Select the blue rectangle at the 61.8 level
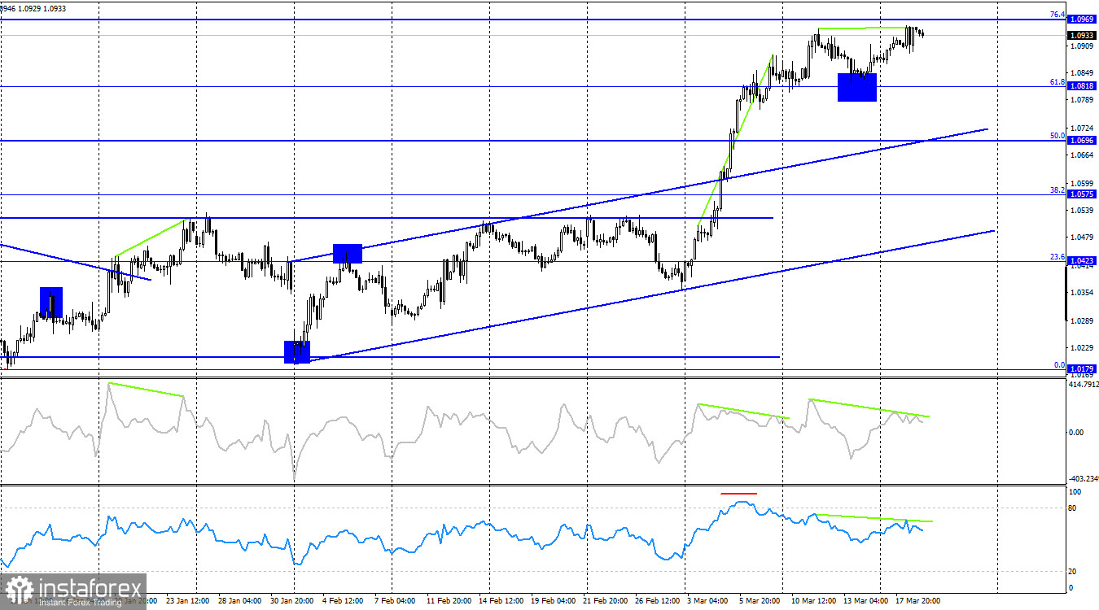The height and width of the screenshot is (610, 1099). pos(857,87)
